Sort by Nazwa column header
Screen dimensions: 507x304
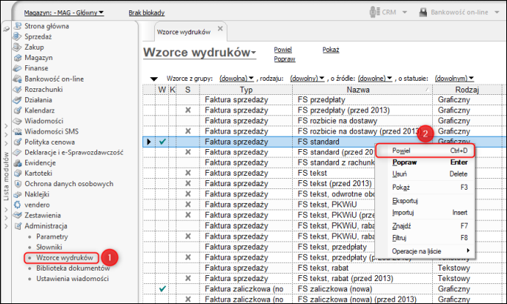362,90
